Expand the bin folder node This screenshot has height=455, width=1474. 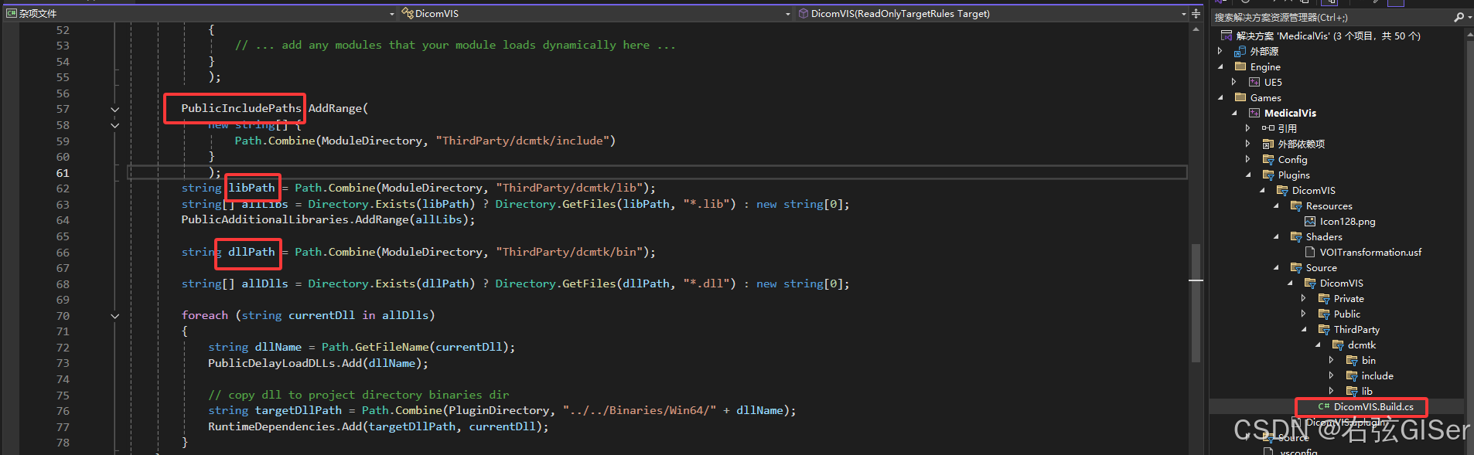point(1331,360)
